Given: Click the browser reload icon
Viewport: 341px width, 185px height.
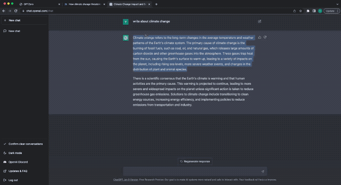Looking at the screenshot, I should tap(16, 11).
